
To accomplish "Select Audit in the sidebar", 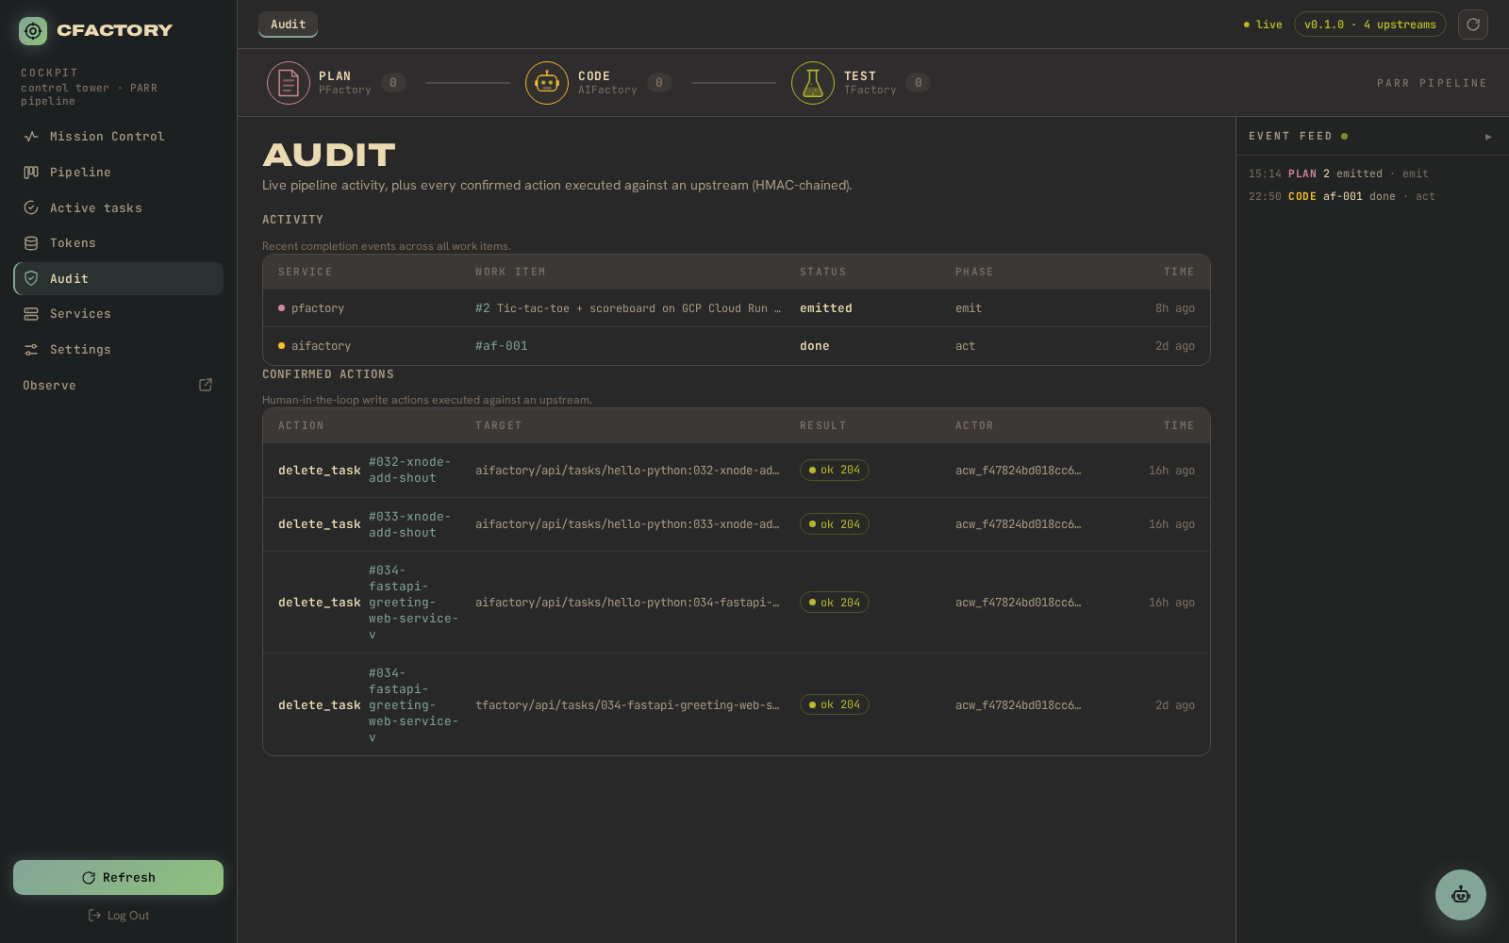I will [119, 279].
